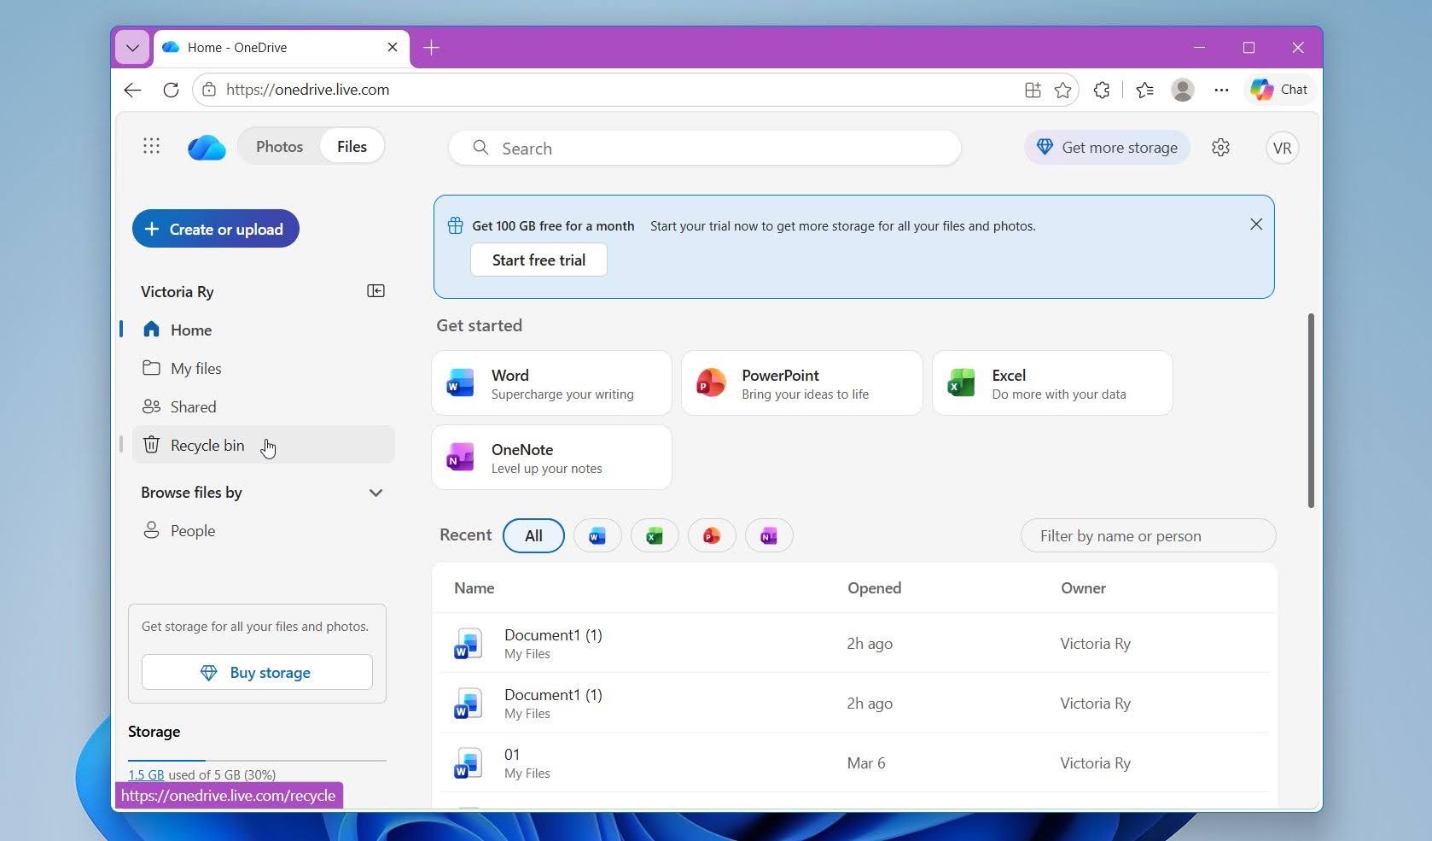The height and width of the screenshot is (841, 1432).
Task: Open the app launcher grid icon
Action: pyautogui.click(x=151, y=146)
